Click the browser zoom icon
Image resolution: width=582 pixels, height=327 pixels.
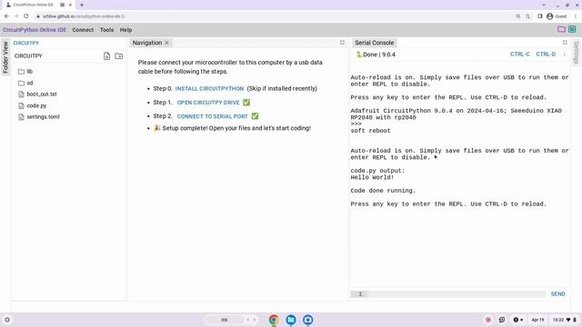(518, 16)
